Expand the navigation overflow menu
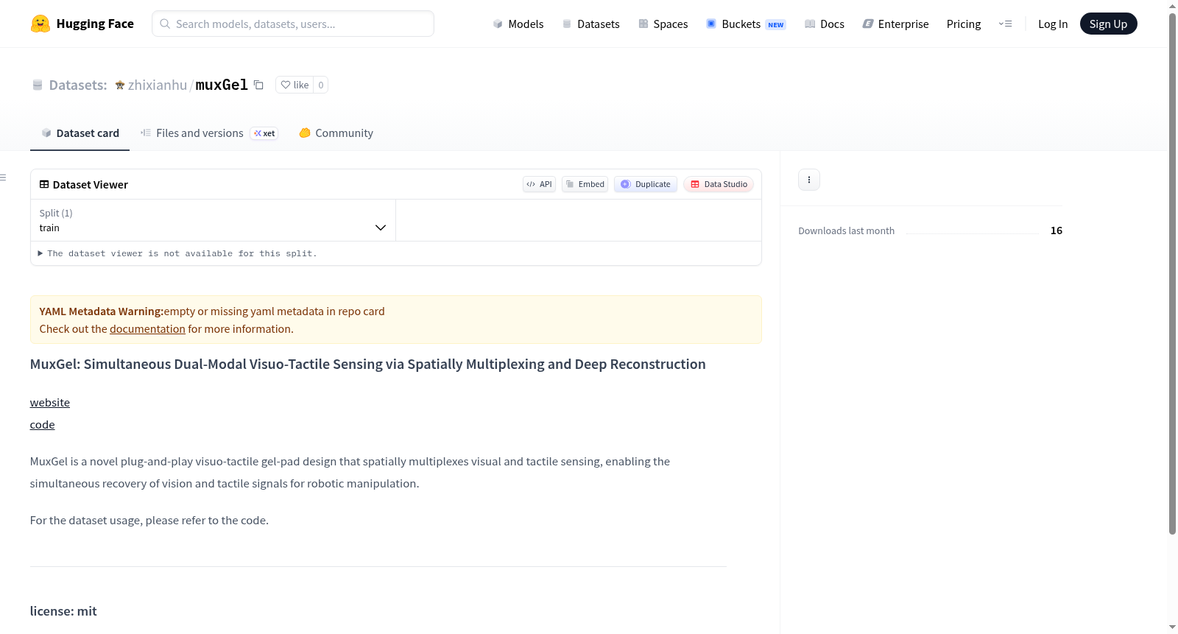The height and width of the screenshot is (634, 1178). click(x=1005, y=24)
